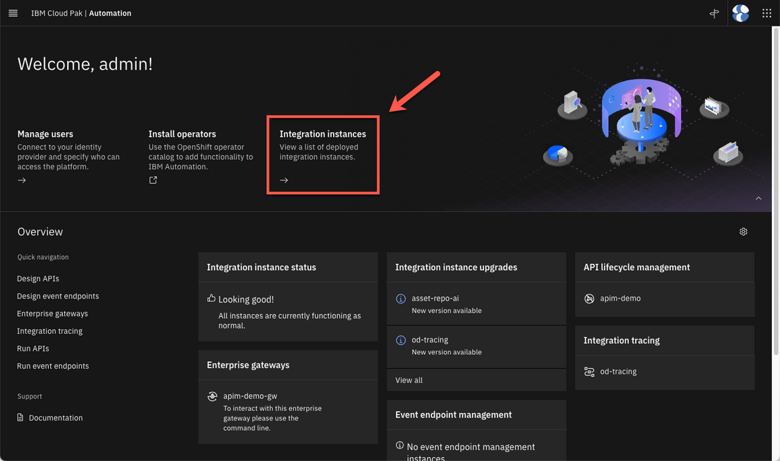Open the user profile avatar

tap(741, 13)
